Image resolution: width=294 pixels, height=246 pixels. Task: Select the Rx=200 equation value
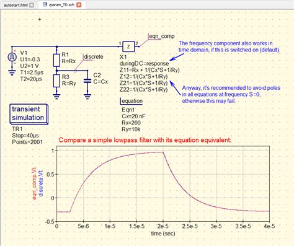point(131,123)
